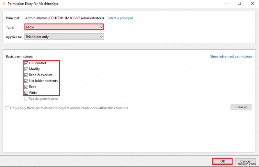Open the Applies to dropdown
The height and width of the screenshot is (167, 259).
click(x=64, y=37)
